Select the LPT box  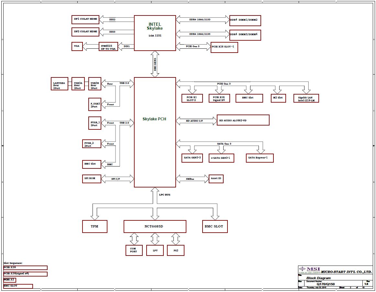[x=155, y=250]
